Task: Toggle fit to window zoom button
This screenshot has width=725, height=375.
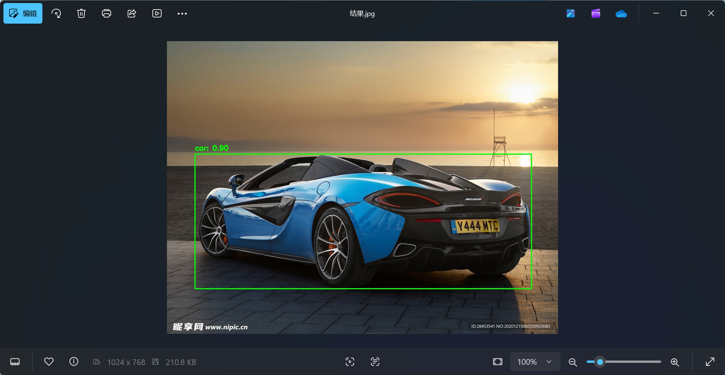Action: point(498,362)
